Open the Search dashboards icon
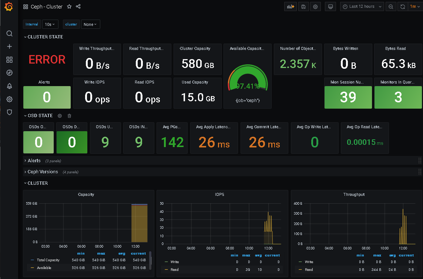Image resolution: width=423 pixels, height=279 pixels. point(10,33)
